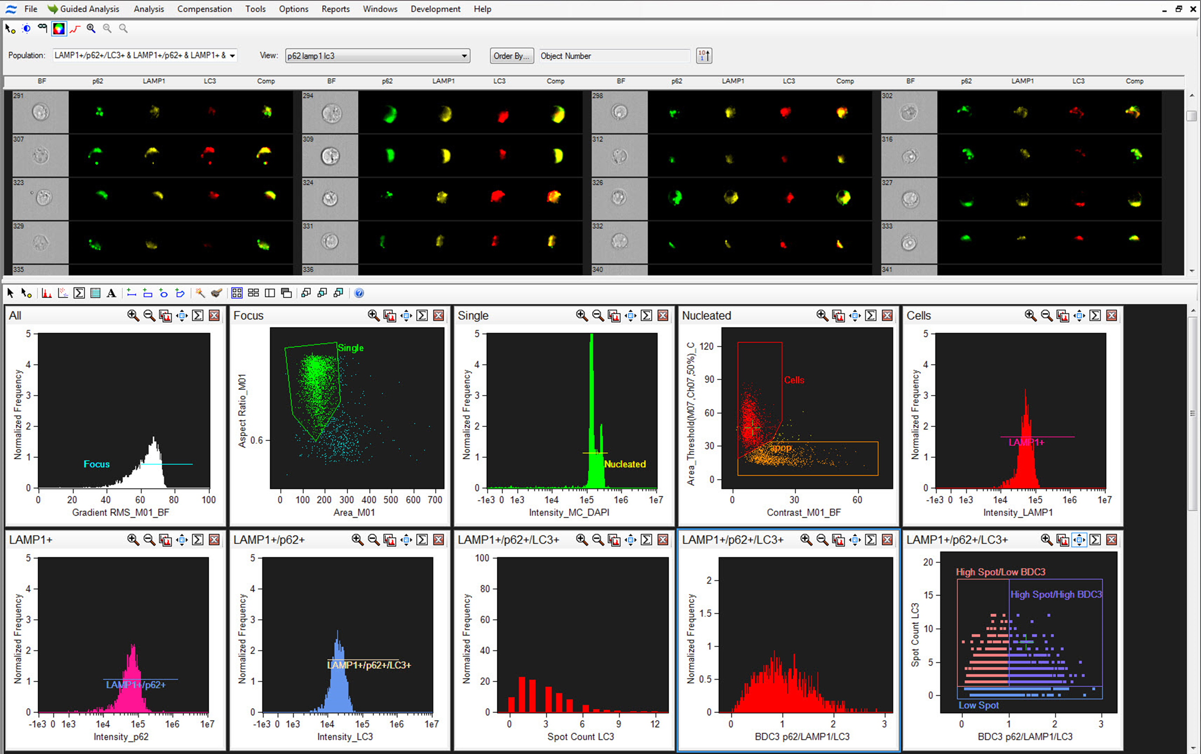Click the new scatterplot tool icon
Image resolution: width=1201 pixels, height=754 pixels.
pos(63,293)
